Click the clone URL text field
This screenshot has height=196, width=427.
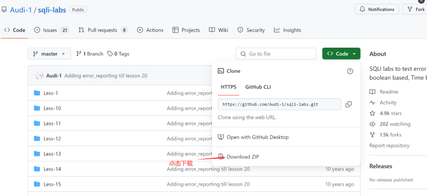click(x=280, y=104)
